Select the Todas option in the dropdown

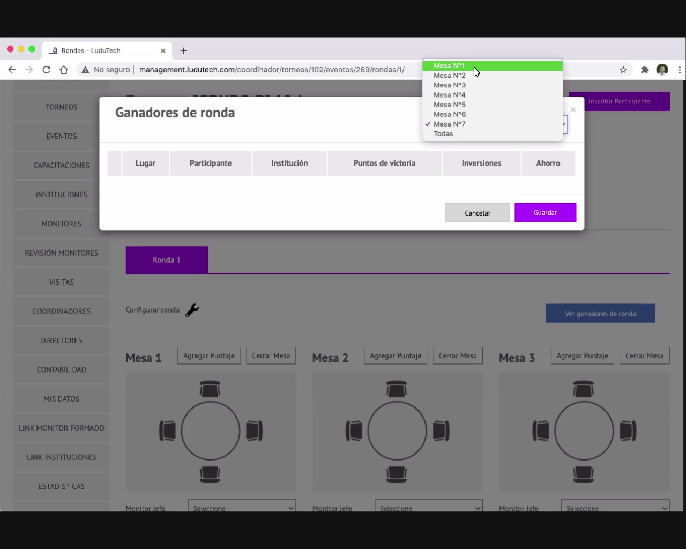[x=443, y=134]
